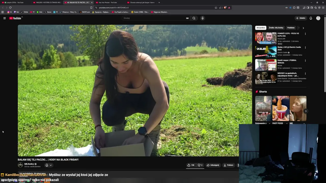The image size is (326, 183).
Task: Switch to 'playlist 2010s - YouTube' tab
Action: pyautogui.click(x=15, y=3)
